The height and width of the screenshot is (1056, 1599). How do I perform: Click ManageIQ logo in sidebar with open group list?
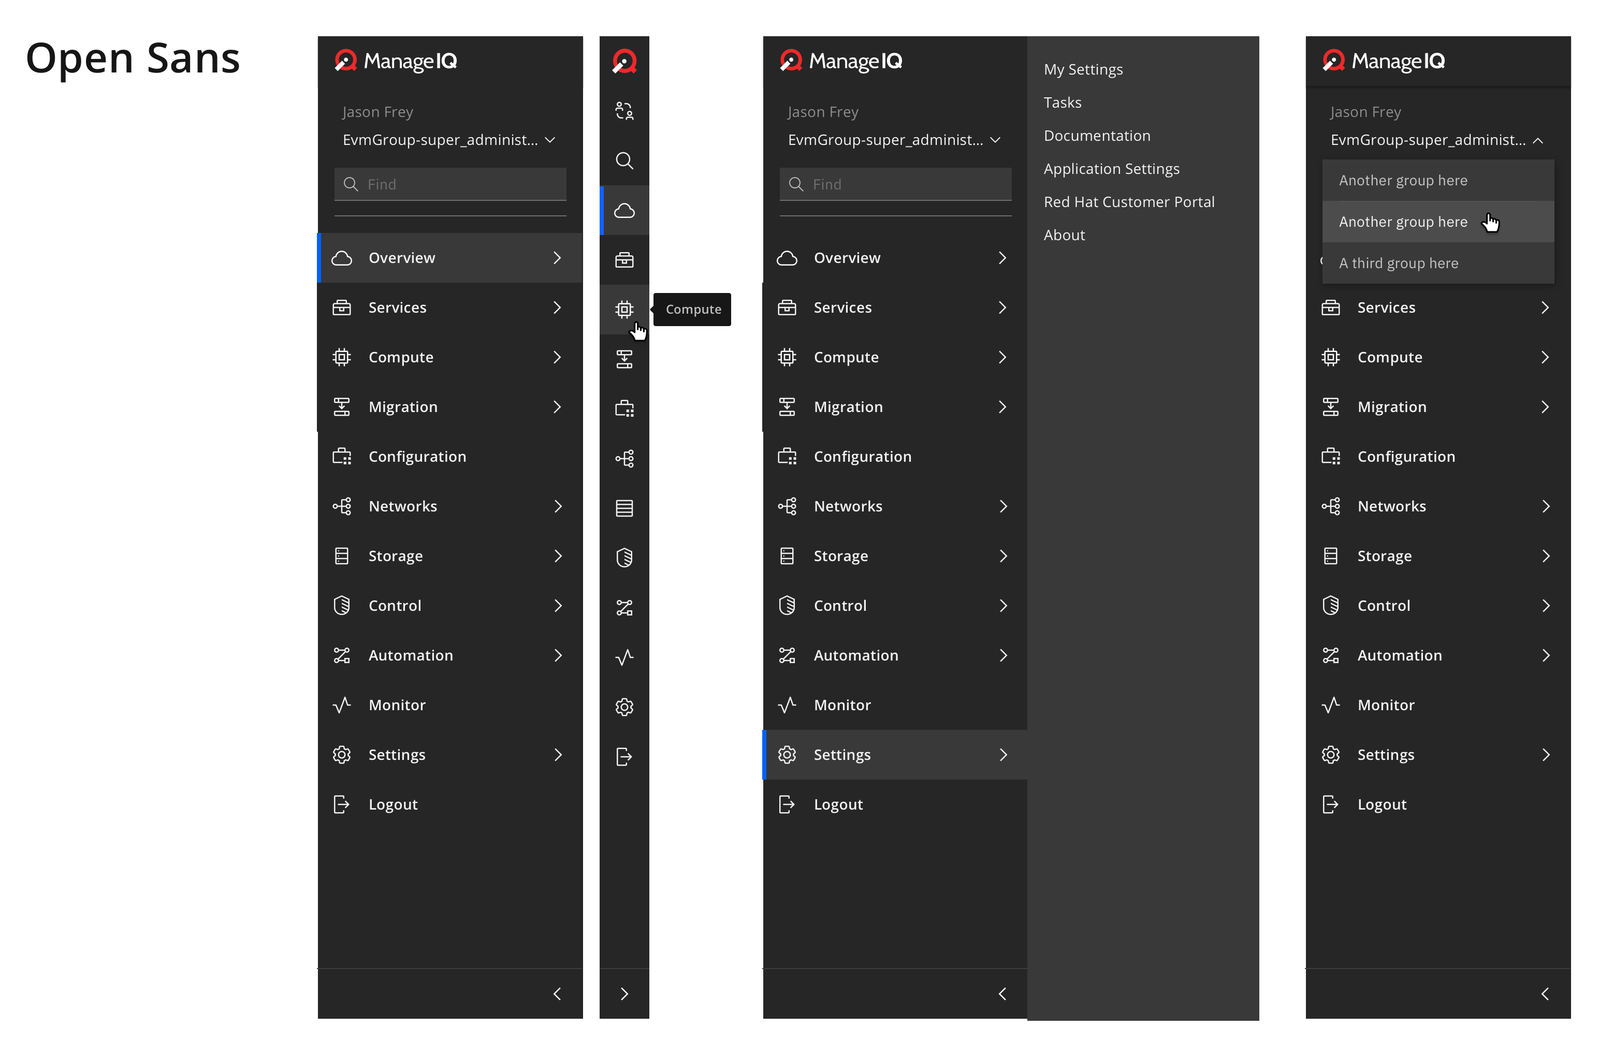tap(1383, 61)
